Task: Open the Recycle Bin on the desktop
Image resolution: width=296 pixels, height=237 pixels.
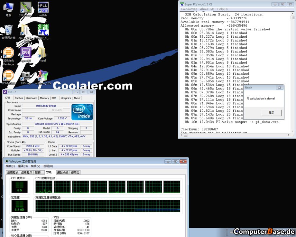Action: [x=8, y=30]
